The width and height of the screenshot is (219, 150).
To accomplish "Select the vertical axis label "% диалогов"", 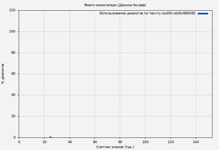I will (3, 74).
